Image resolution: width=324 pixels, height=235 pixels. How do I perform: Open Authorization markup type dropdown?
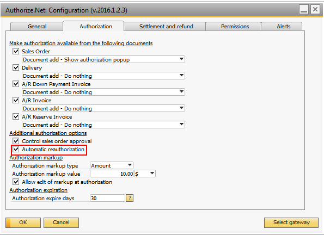coord(112,165)
